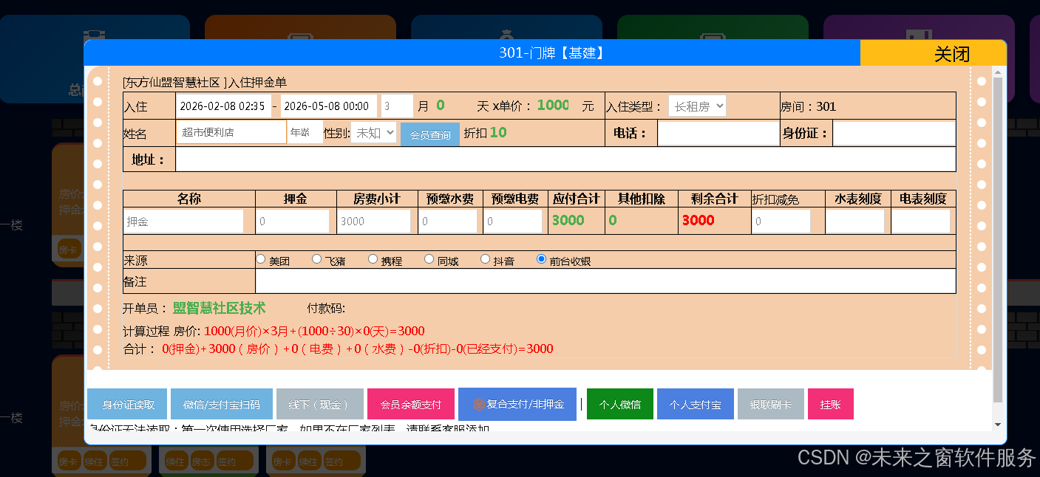
Task: Select the 前台收银 radio option
Action: (x=542, y=259)
